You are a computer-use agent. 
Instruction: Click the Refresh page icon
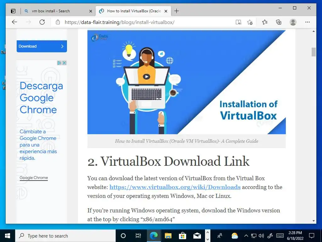[x=42, y=22]
